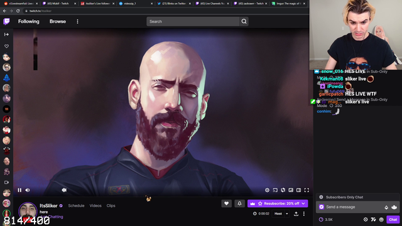Screen dimensions: 402x226
Task: Click the share stream icon
Action: click(296, 213)
